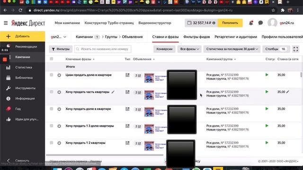Open notifications bell icon

tap(251, 23)
